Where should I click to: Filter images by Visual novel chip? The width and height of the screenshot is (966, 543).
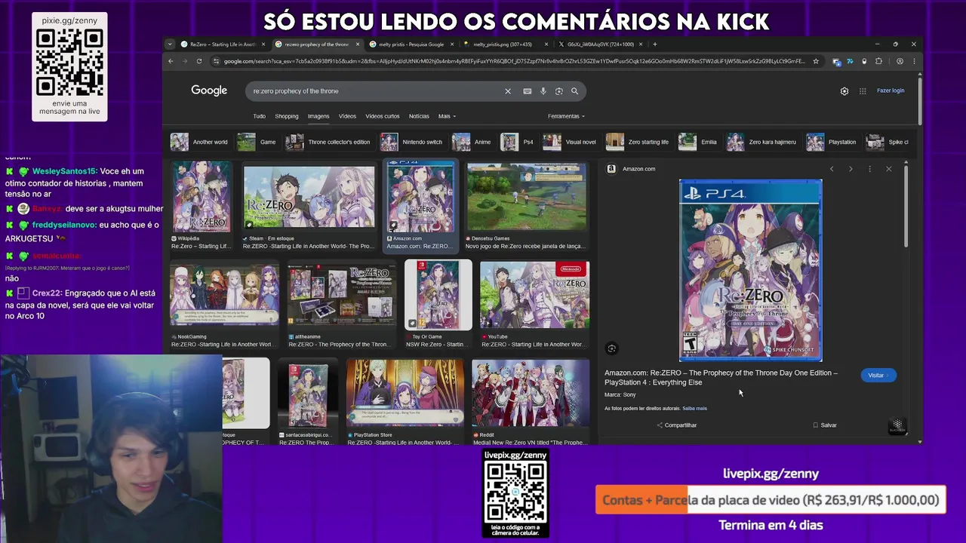pos(571,142)
